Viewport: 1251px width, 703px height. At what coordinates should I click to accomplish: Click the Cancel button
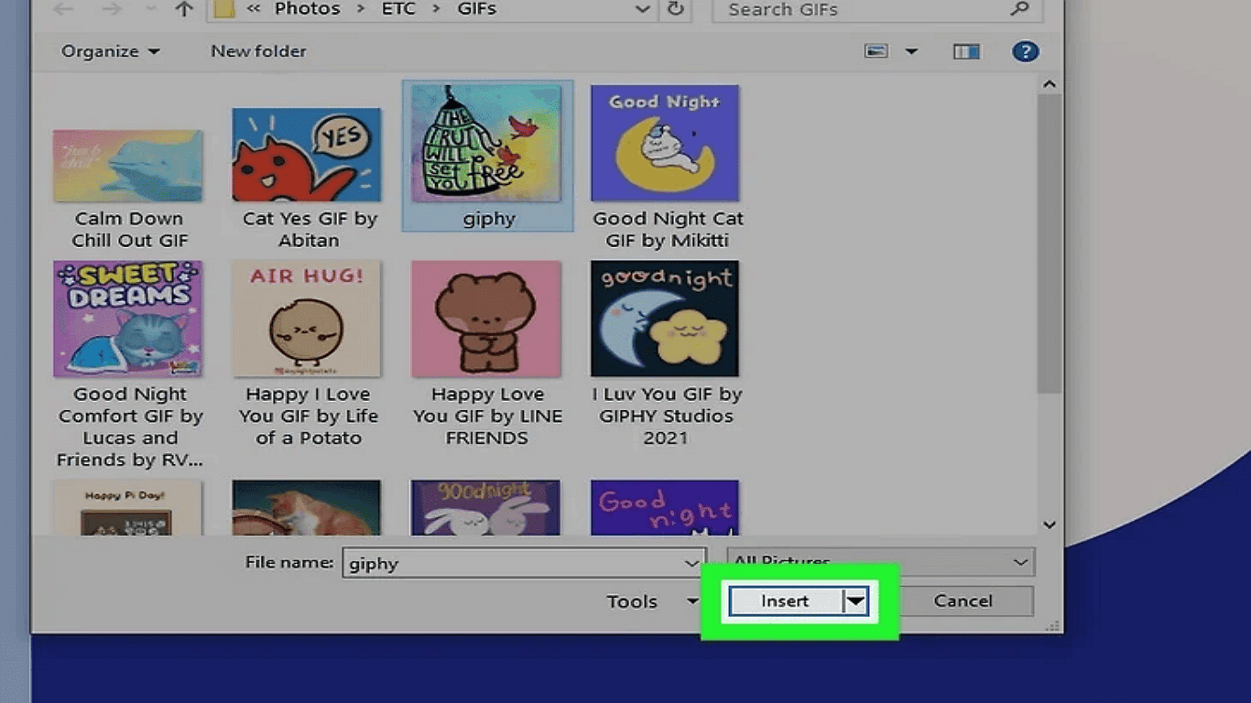(963, 601)
